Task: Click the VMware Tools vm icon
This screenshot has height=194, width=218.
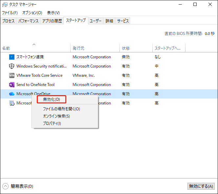Action: tap(12, 75)
